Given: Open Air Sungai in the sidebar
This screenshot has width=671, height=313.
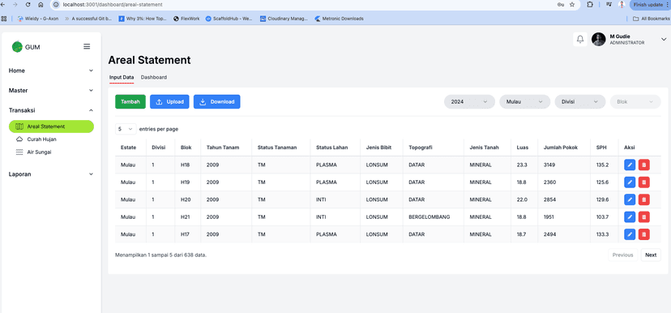Looking at the screenshot, I should 39,152.
